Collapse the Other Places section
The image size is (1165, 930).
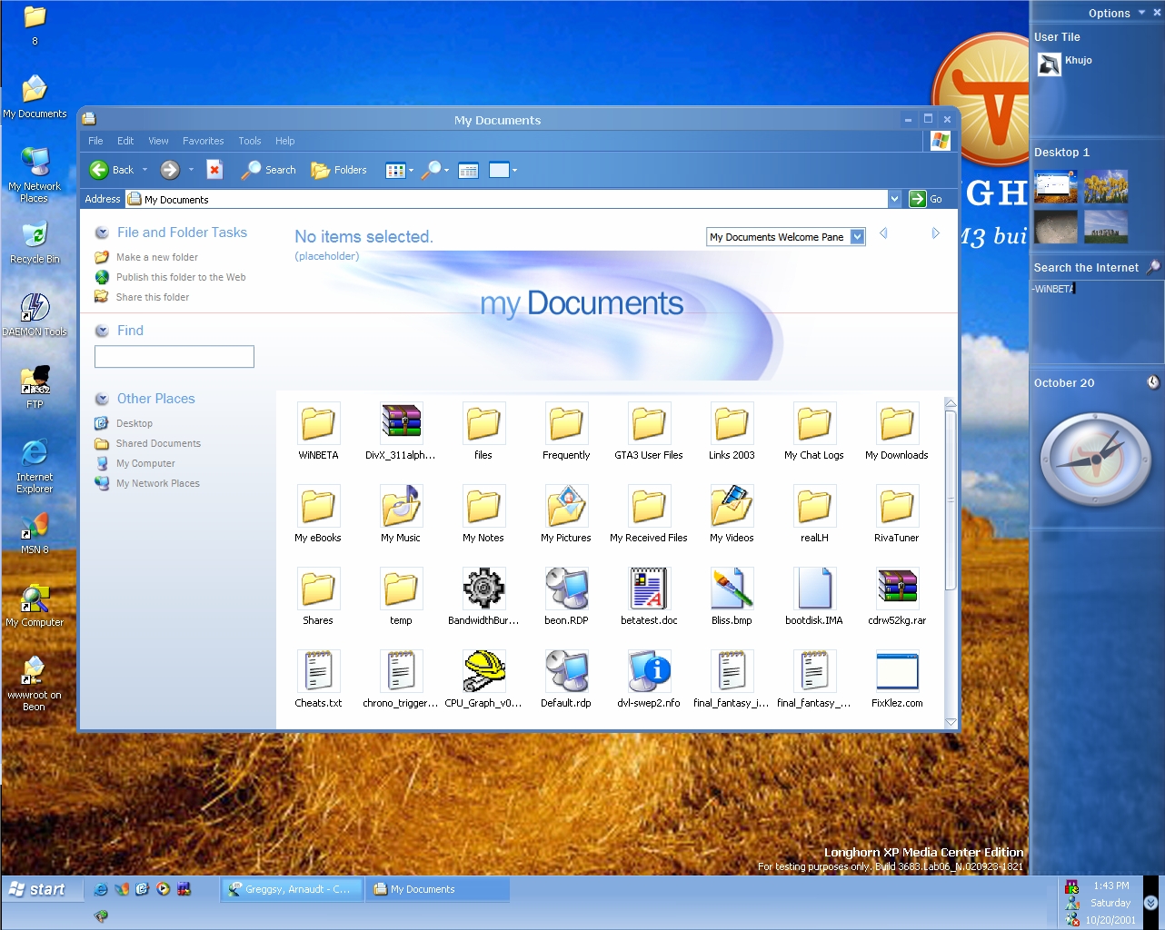[102, 399]
